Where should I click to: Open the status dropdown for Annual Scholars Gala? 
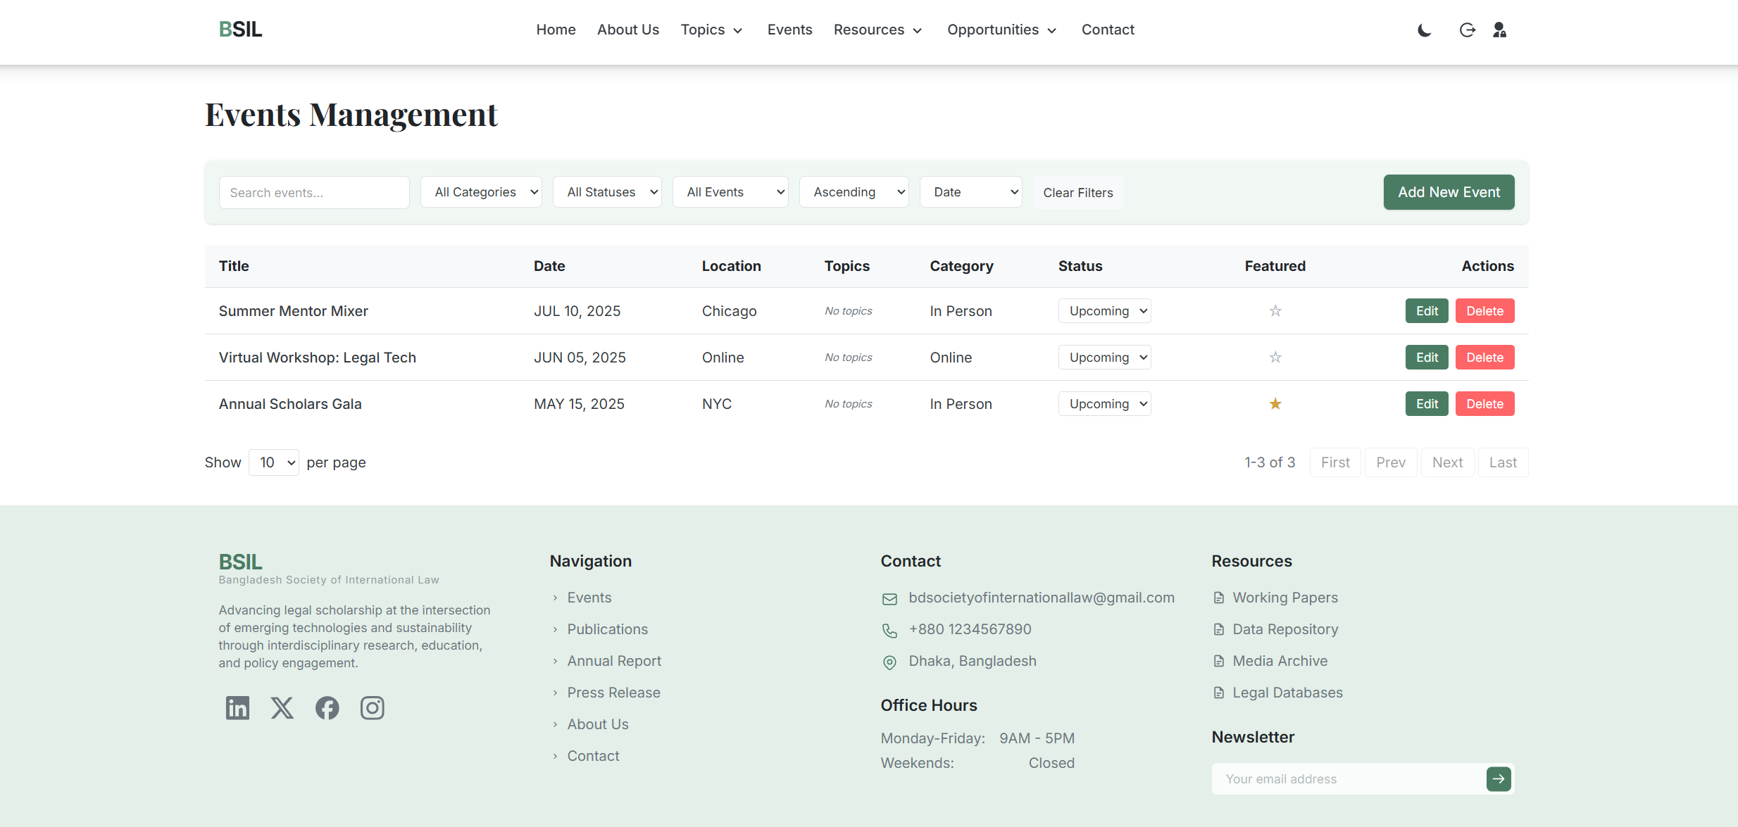(x=1104, y=403)
